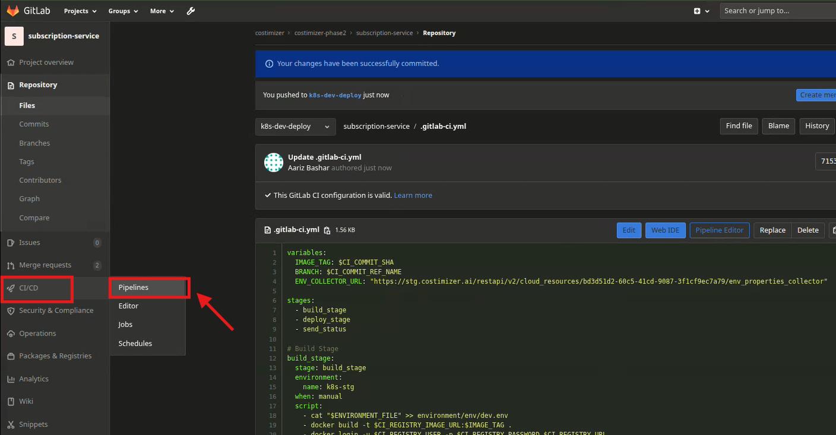The width and height of the screenshot is (836, 435).
Task: Open Graph in Repository menu
Action: [x=29, y=199]
